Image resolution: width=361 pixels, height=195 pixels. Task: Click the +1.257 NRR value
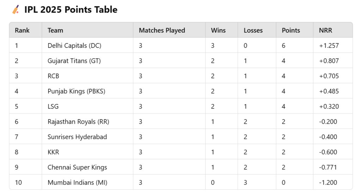329,46
